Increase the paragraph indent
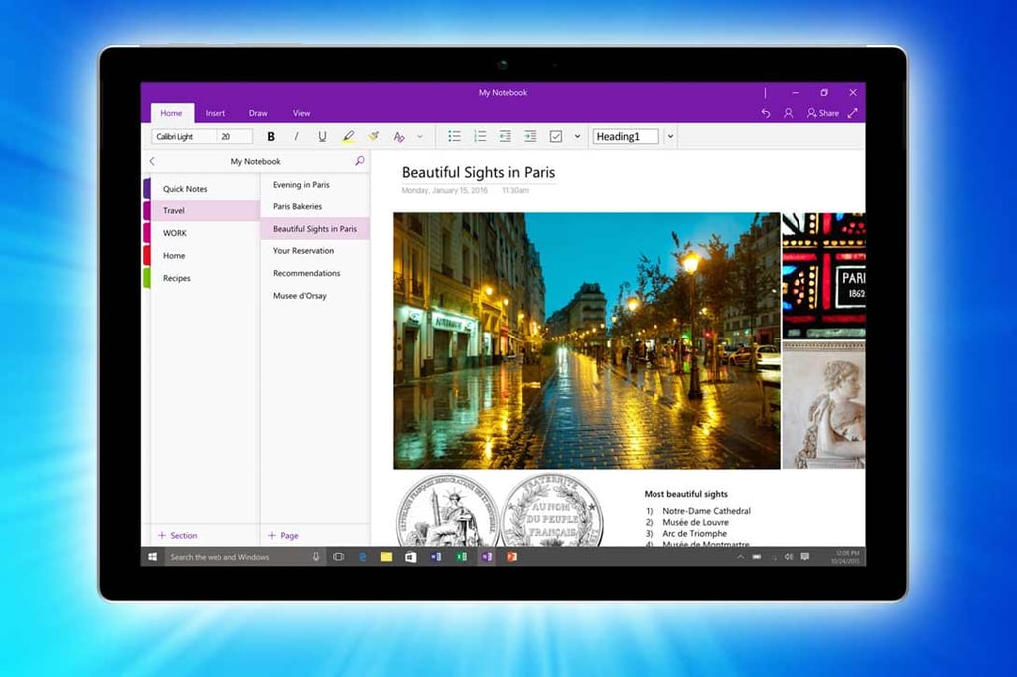This screenshot has height=677, width=1017. [530, 137]
